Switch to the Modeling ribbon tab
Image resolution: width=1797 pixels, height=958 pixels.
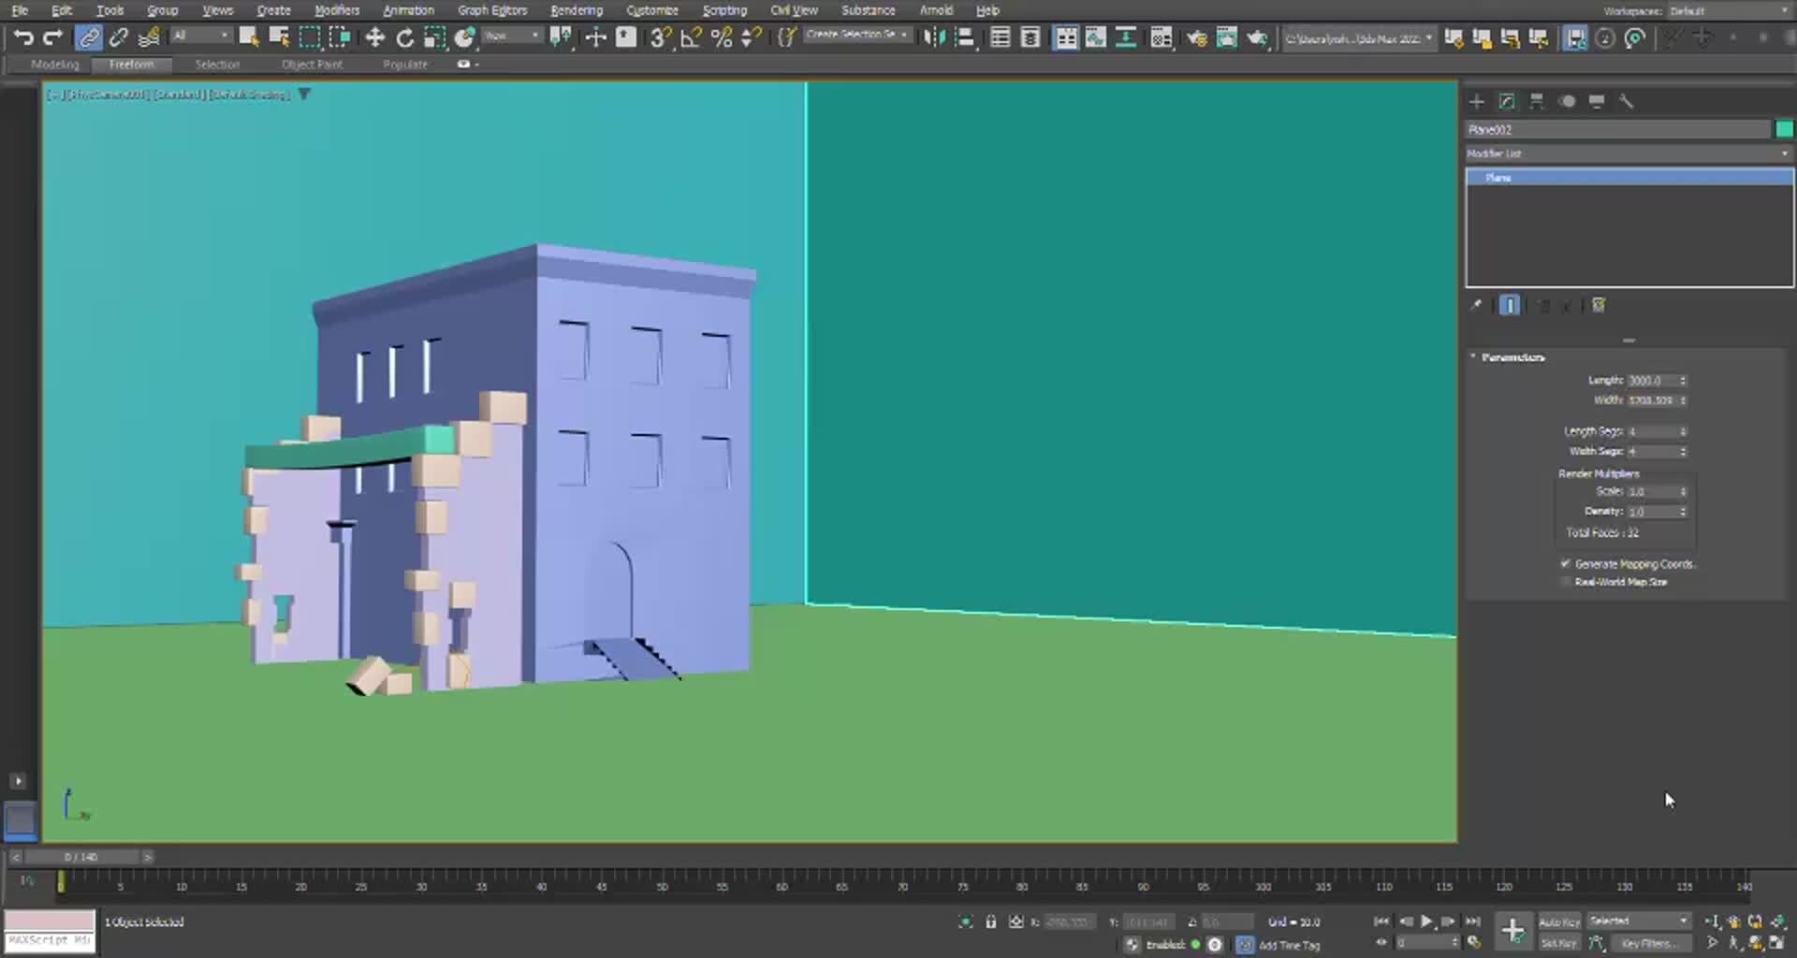tap(55, 65)
